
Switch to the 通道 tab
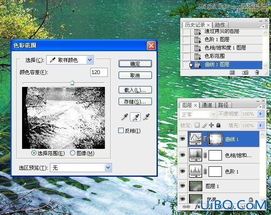click(207, 105)
